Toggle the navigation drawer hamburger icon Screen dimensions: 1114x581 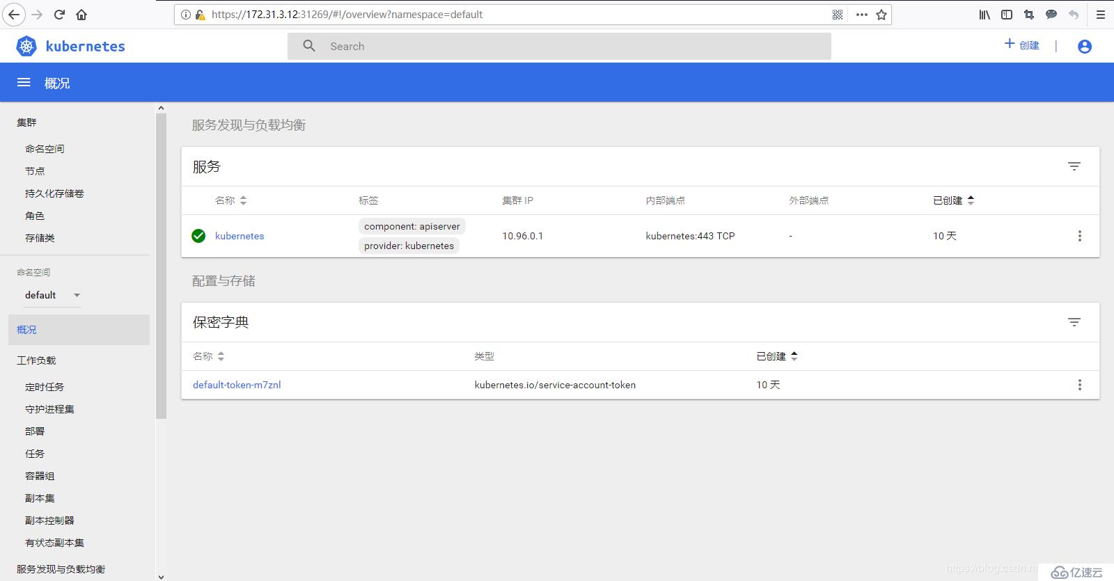[24, 83]
